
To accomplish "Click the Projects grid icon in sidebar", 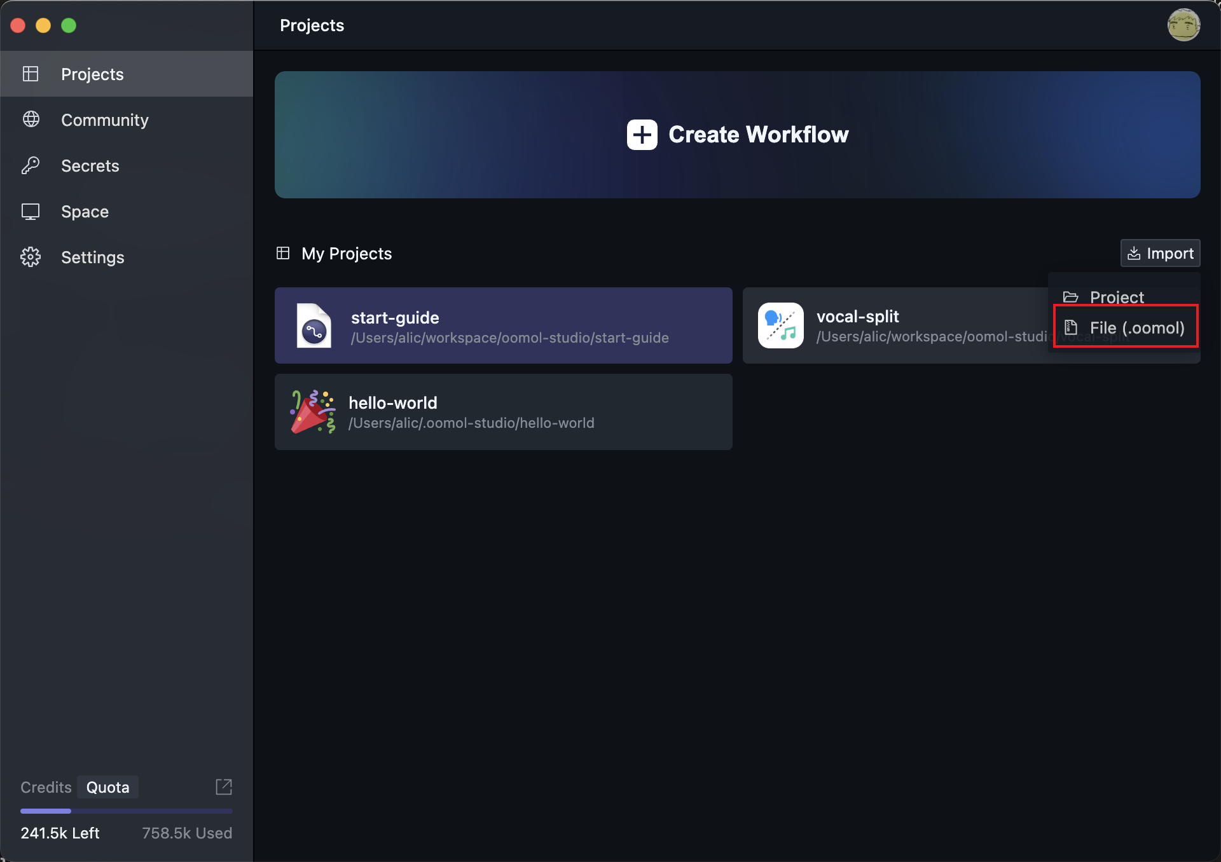I will click(x=31, y=74).
